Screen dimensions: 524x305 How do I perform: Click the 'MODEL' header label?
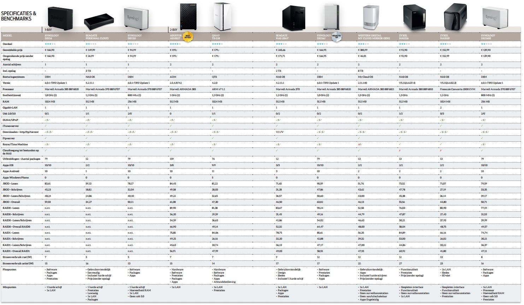[x=7, y=36]
